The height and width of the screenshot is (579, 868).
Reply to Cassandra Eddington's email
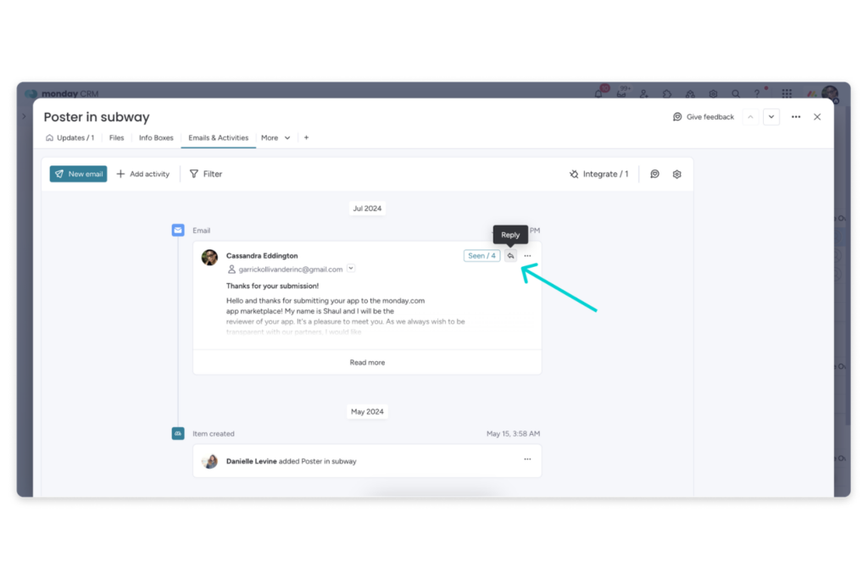coord(510,256)
